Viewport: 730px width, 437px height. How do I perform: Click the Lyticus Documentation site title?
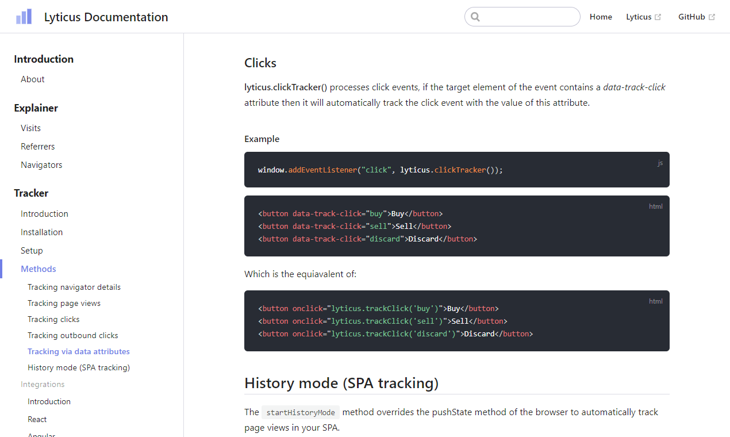point(106,17)
